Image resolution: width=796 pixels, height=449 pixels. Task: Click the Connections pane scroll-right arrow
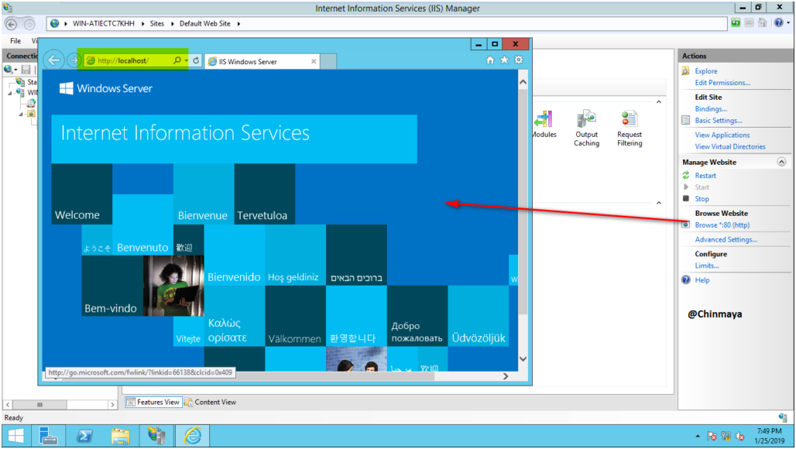112,404
